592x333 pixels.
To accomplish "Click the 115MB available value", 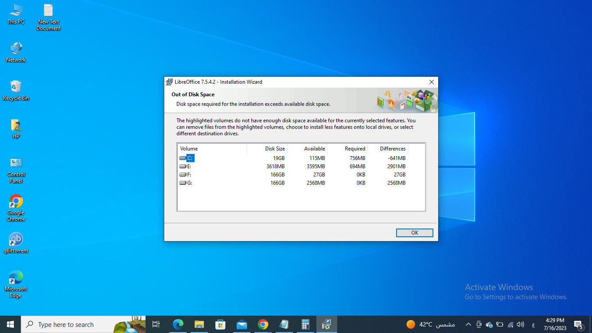I will click(317, 158).
